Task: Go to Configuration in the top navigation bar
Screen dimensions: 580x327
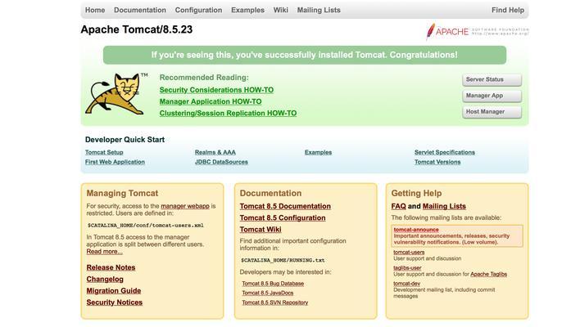Action: click(198, 10)
